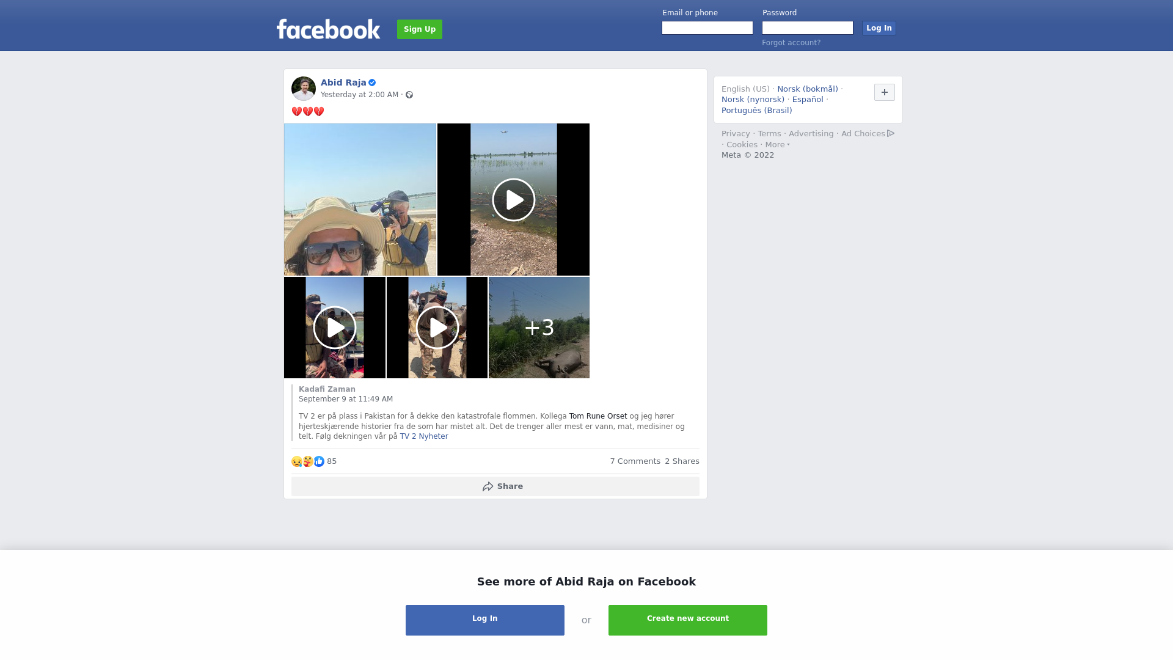Click the Email or phone field
The image size is (1173, 660).
707,28
